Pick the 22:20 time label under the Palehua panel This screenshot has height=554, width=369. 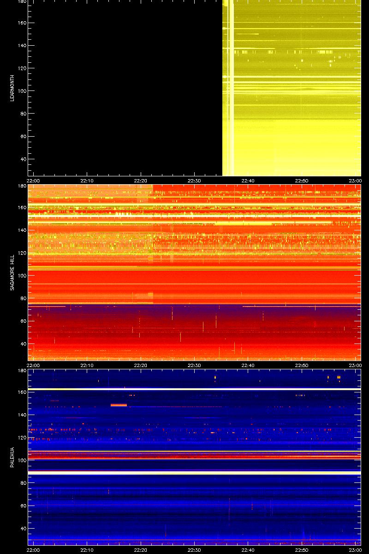pos(141,550)
